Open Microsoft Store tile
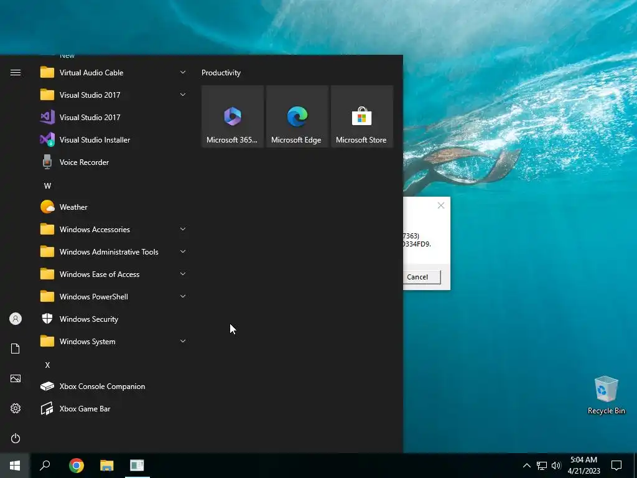This screenshot has width=637, height=478. coord(361,116)
